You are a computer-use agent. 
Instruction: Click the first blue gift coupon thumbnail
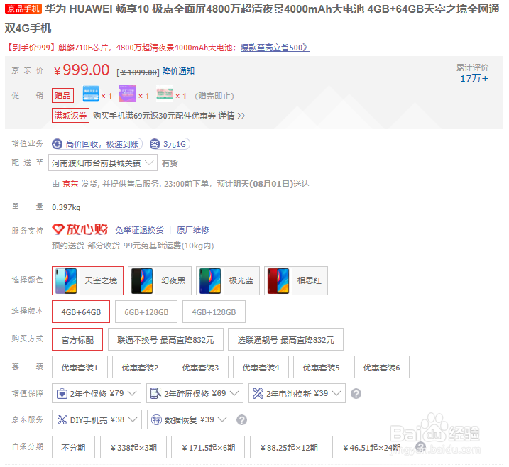(91, 94)
